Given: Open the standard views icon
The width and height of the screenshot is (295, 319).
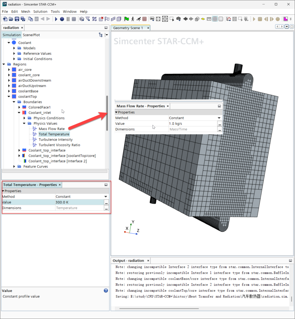Looking at the screenshot, I should point(165,19).
